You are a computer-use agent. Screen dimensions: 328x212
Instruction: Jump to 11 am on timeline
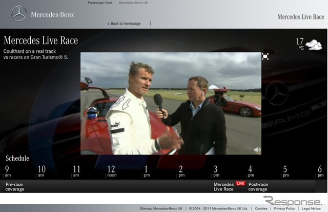[76, 171]
